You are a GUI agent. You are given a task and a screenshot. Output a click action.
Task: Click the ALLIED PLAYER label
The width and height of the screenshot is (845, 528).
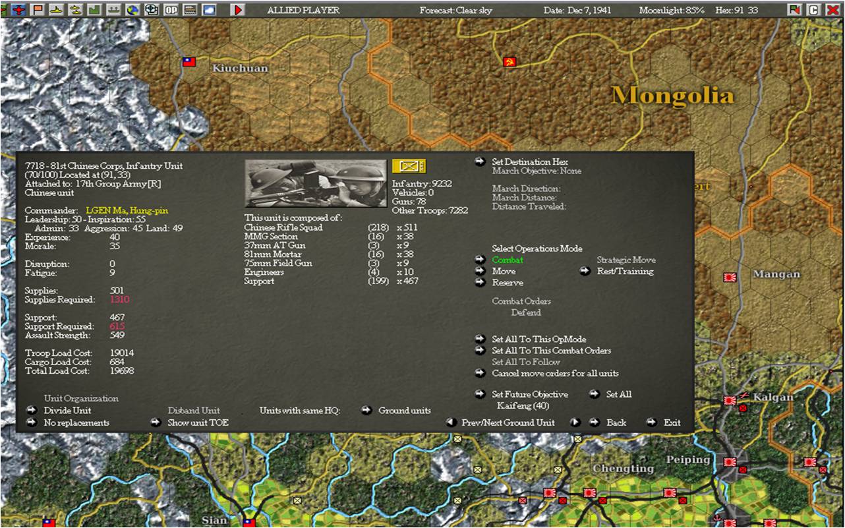click(303, 10)
